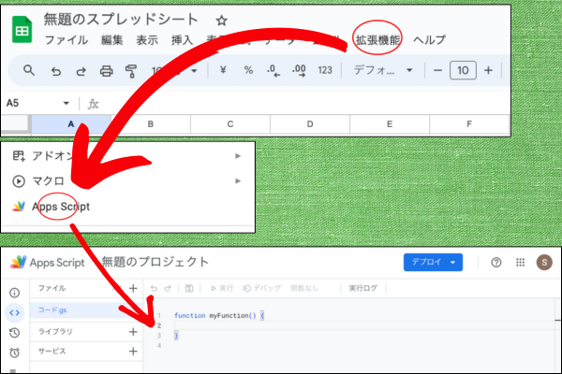Viewport: 562px width, 374px height.
Task: Open the 実行ログ execution log
Action: 363,289
